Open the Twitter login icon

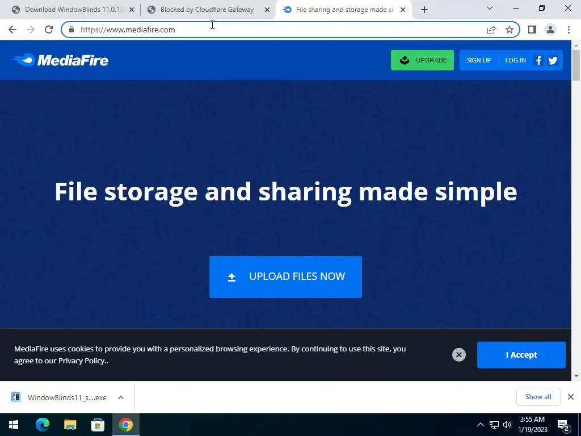tap(553, 60)
